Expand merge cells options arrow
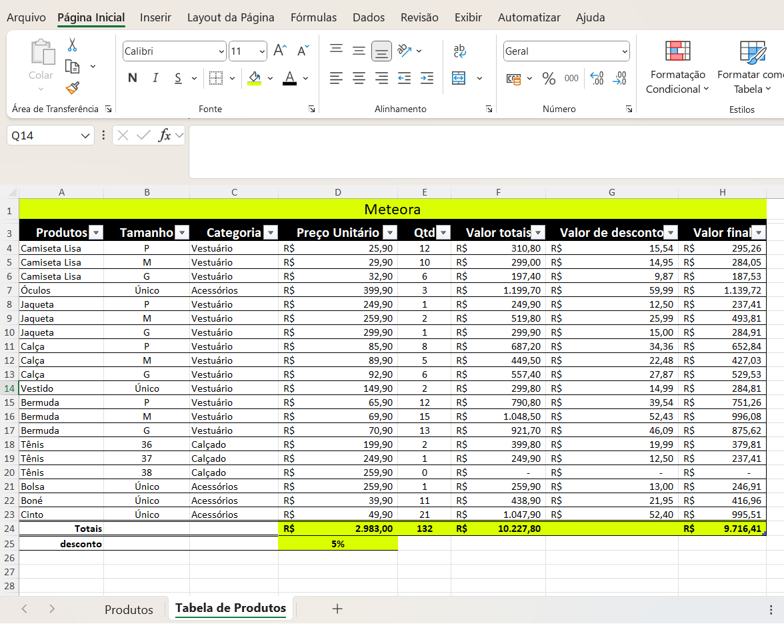 click(479, 79)
